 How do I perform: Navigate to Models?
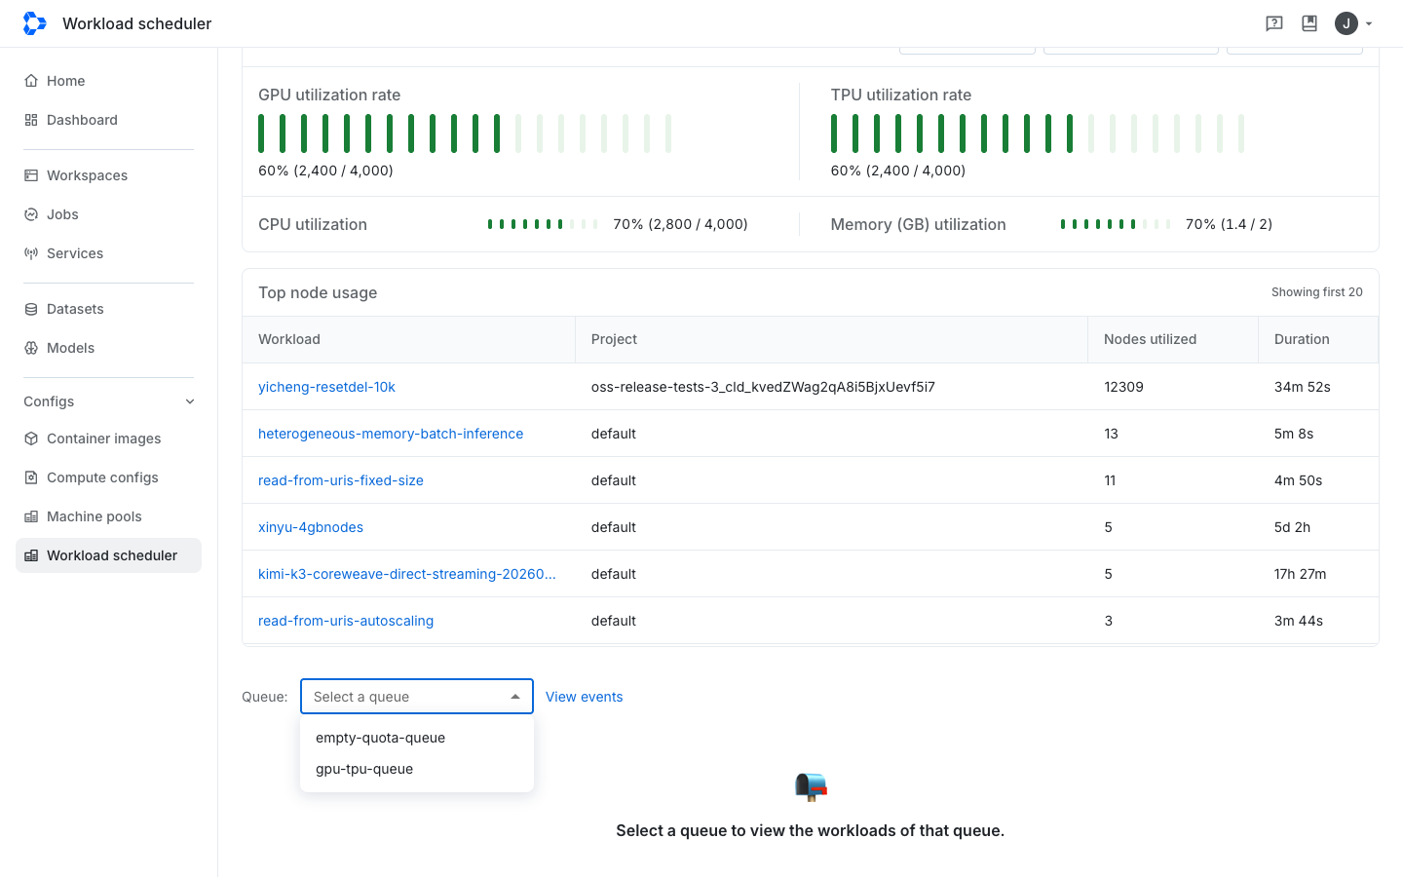(x=108, y=348)
